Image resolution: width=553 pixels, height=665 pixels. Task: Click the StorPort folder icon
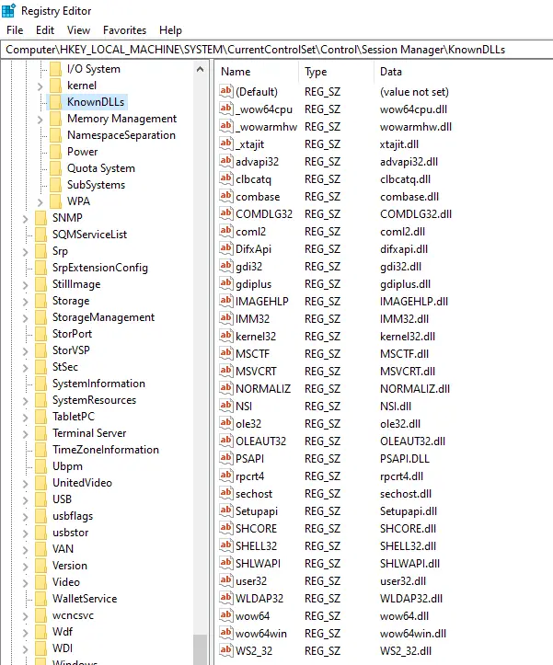click(41, 333)
